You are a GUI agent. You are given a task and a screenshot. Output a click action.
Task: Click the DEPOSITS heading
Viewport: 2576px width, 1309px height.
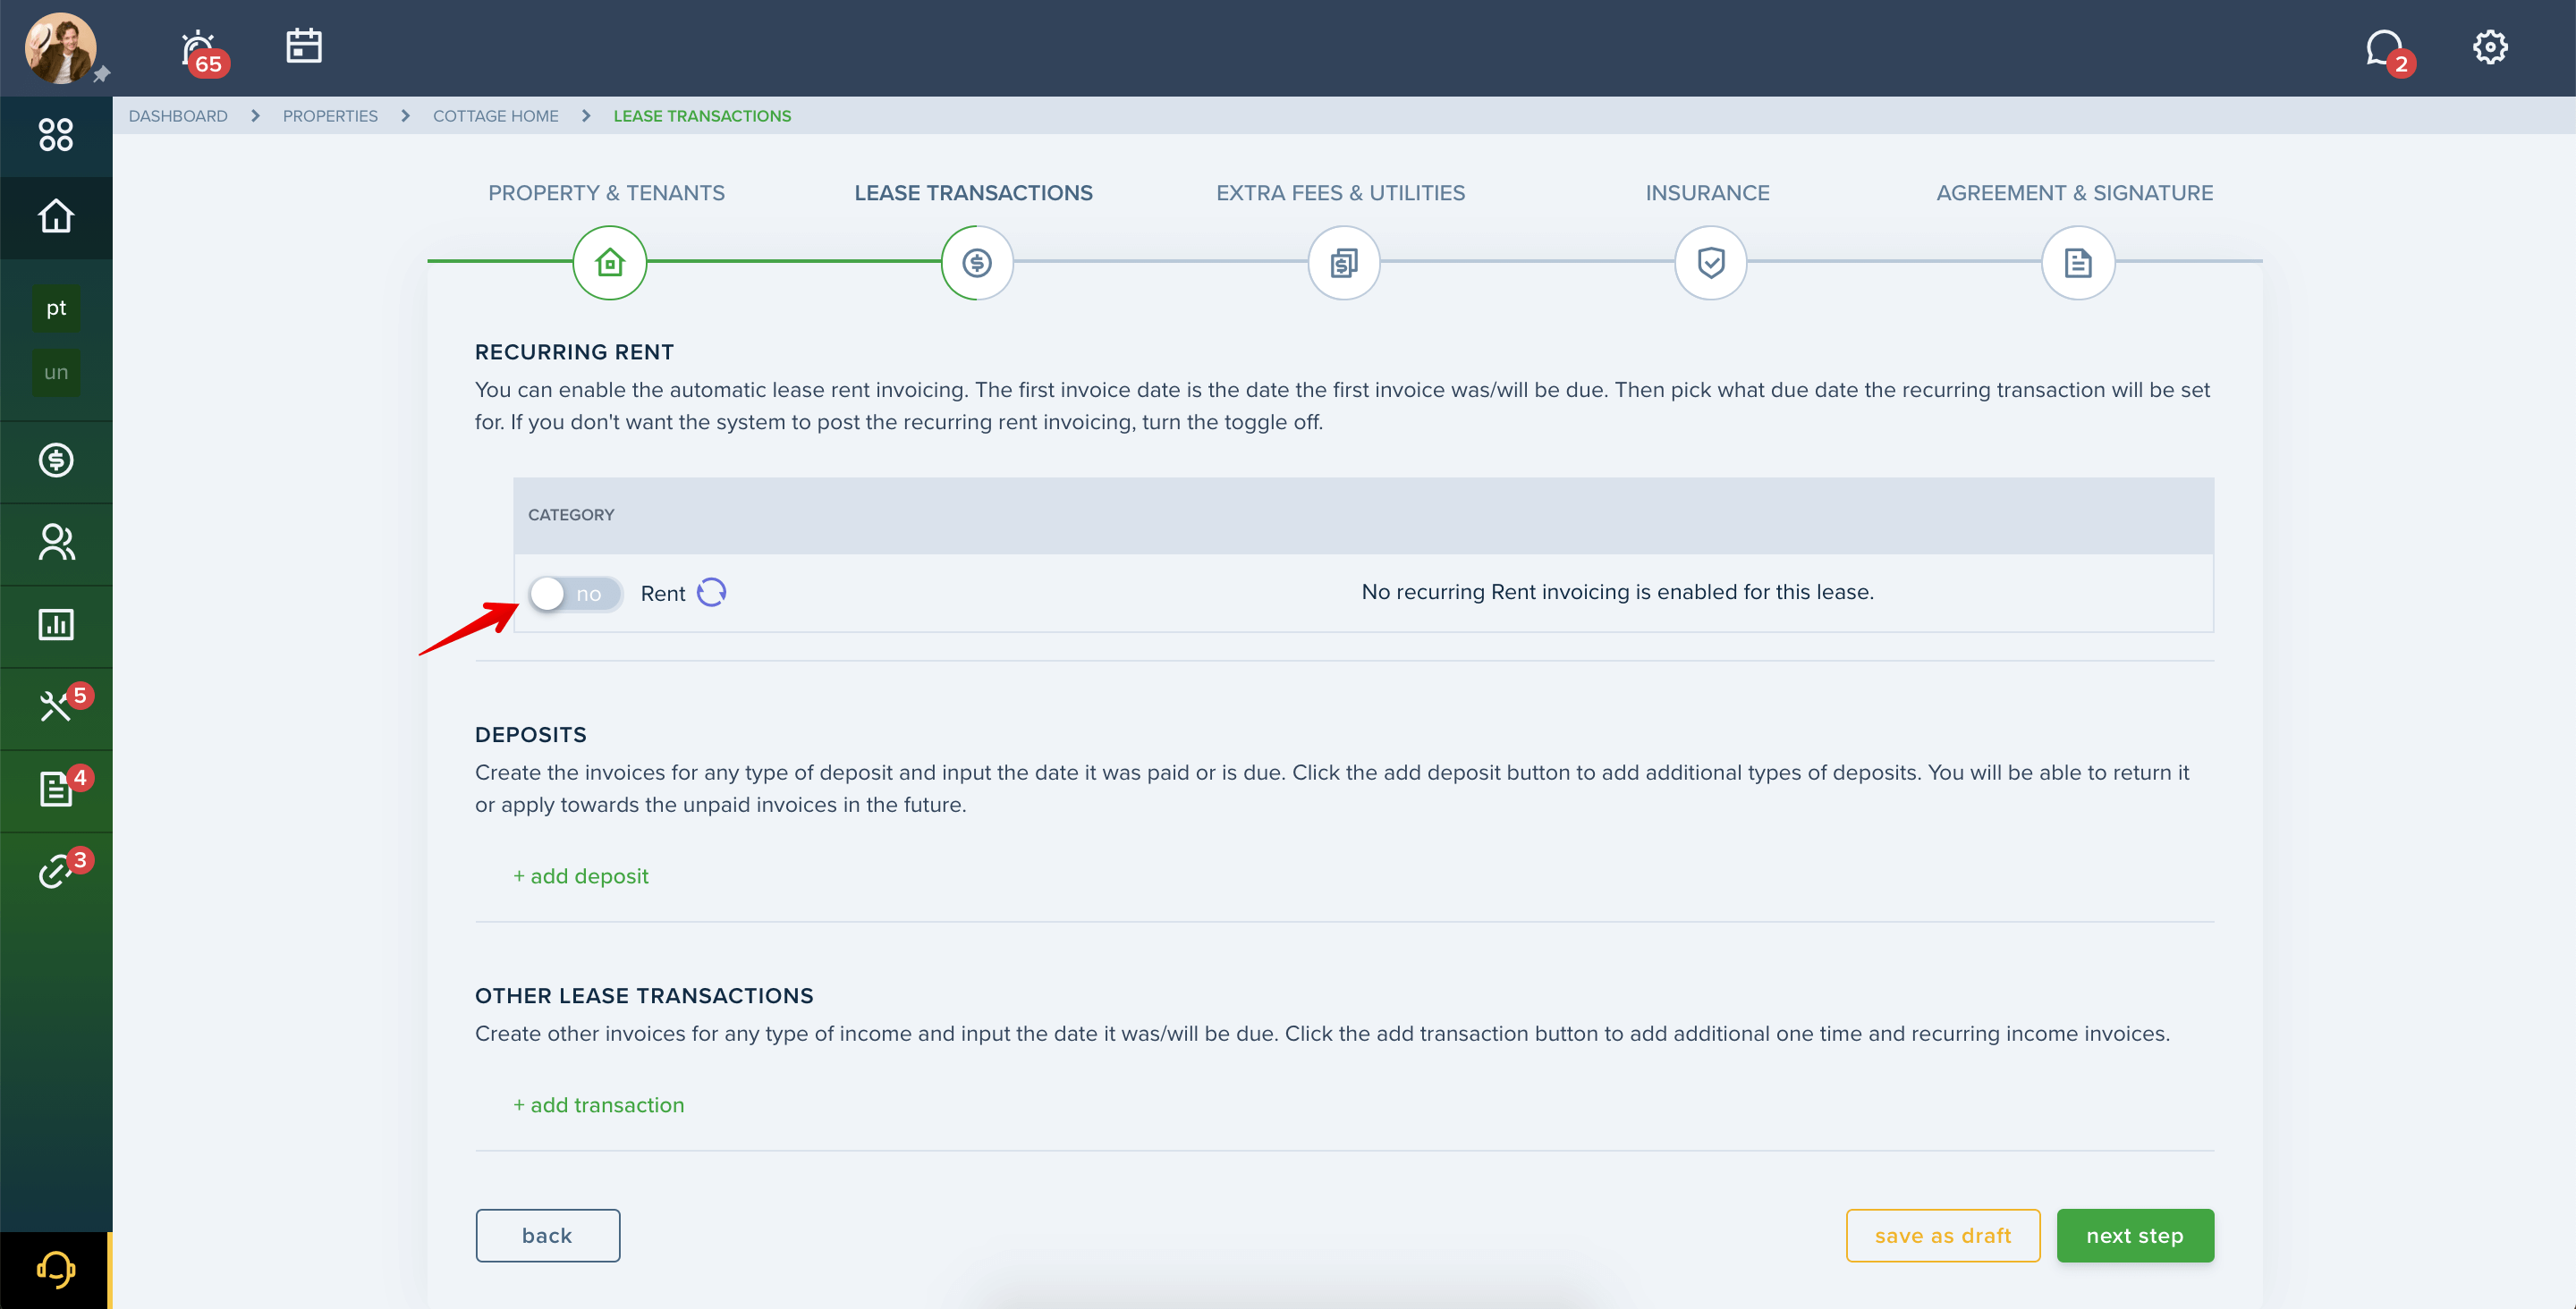click(x=531, y=735)
